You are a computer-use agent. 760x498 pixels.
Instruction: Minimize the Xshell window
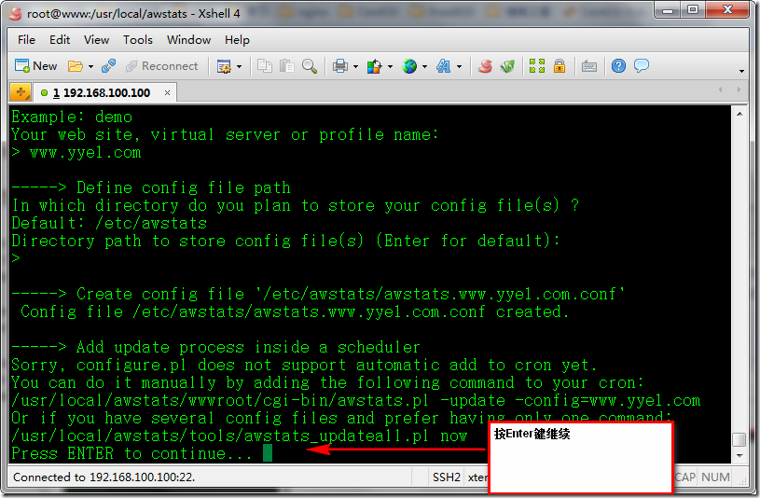click(x=668, y=9)
